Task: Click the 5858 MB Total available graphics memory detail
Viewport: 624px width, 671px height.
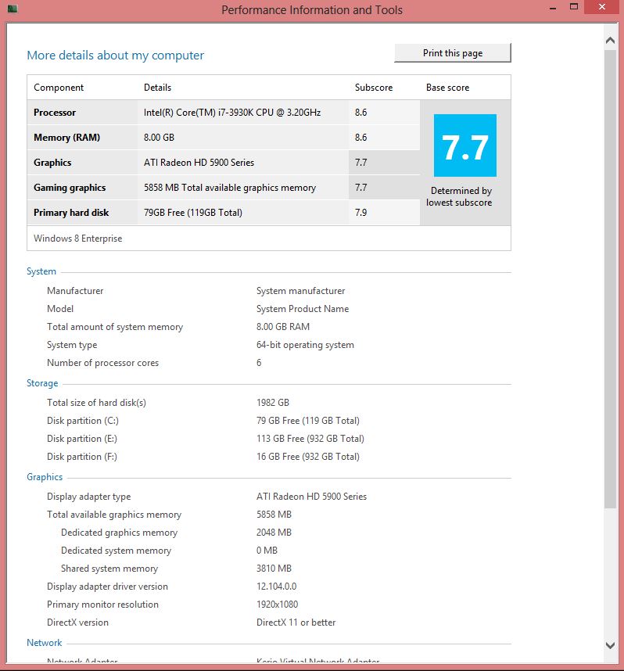Action: tap(230, 188)
